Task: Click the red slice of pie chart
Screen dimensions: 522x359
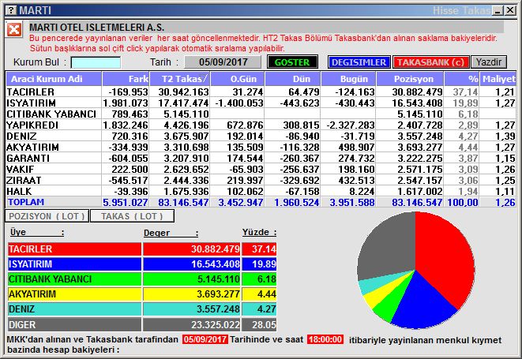Action: tap(445, 256)
